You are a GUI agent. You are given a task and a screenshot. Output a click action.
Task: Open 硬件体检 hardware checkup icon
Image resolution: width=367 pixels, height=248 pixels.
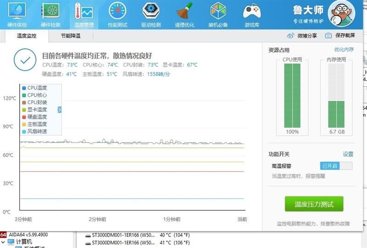tap(17, 11)
